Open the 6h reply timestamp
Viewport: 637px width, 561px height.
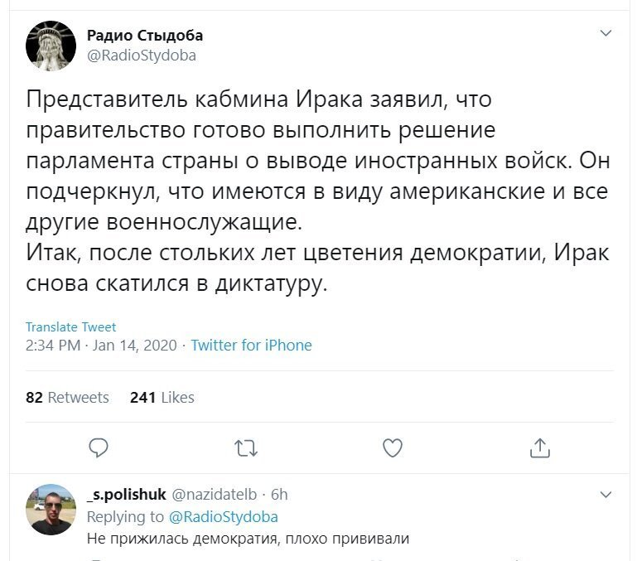click(279, 495)
